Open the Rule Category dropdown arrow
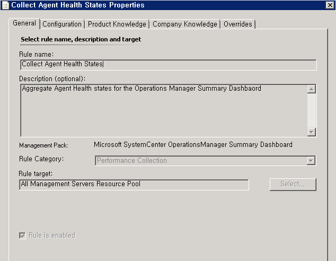The width and height of the screenshot is (336, 261). (311, 161)
